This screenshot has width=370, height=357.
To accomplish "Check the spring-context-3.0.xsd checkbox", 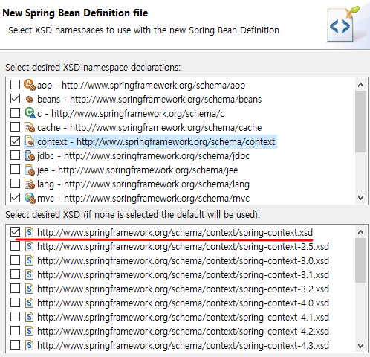I will (15, 260).
